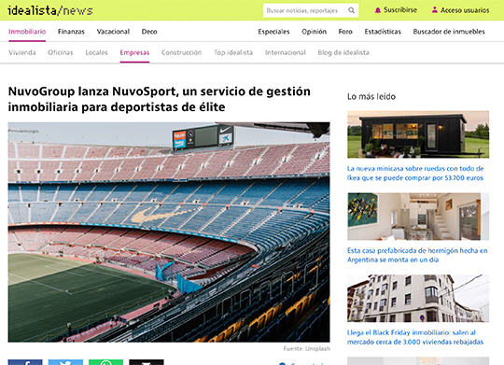
Task: Open the Estadísticas menu item
Action: [x=383, y=32]
